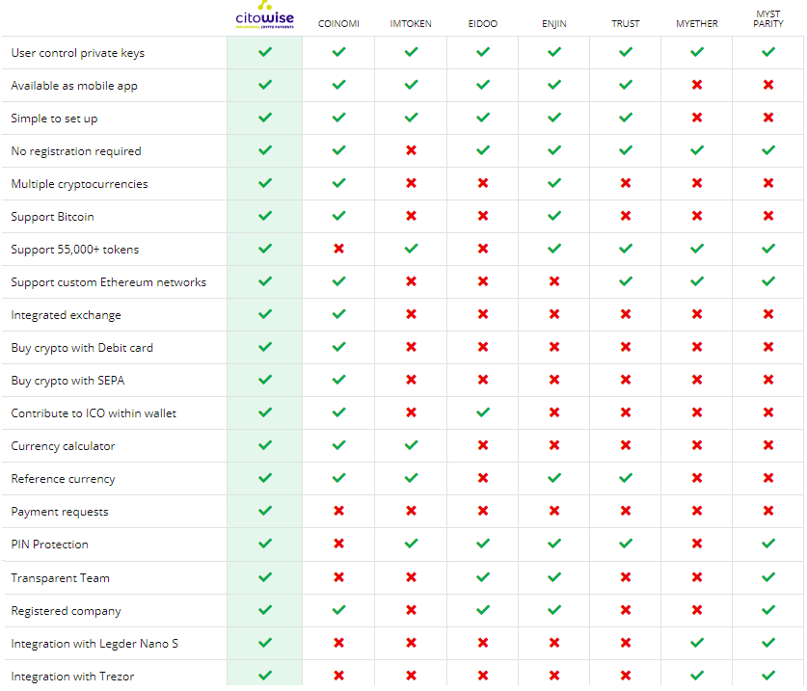Click Enjin's red X for Support custom Ethereum networks

click(554, 281)
